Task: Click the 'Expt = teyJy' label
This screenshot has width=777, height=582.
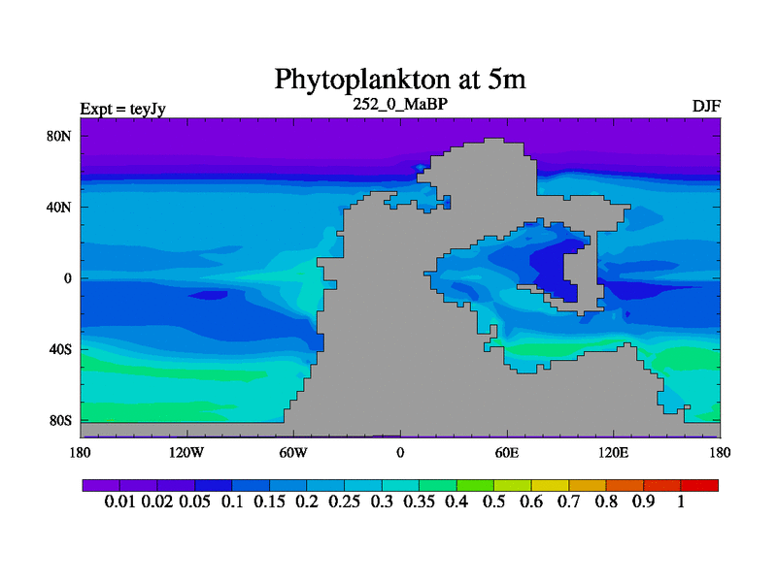Action: click(122, 109)
